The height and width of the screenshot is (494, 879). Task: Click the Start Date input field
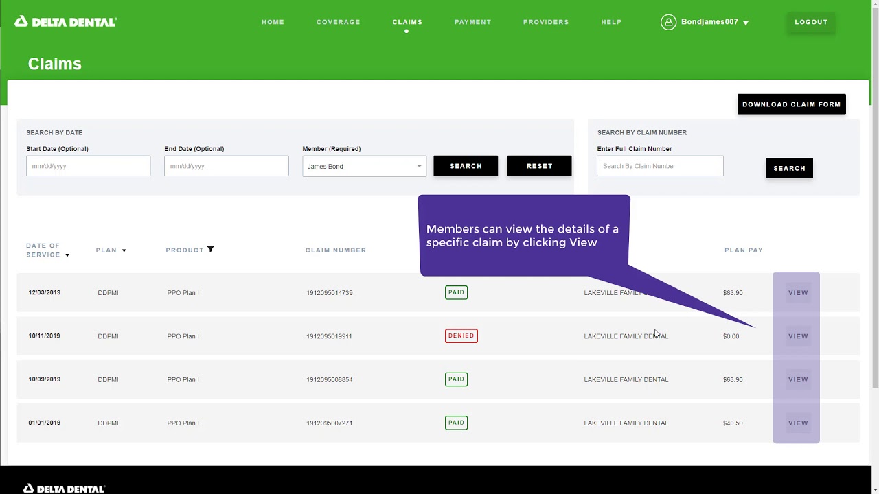[89, 166]
